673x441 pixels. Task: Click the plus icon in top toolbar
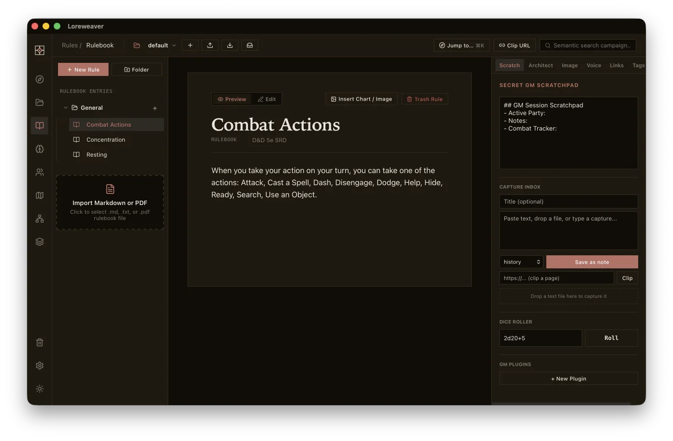point(190,45)
